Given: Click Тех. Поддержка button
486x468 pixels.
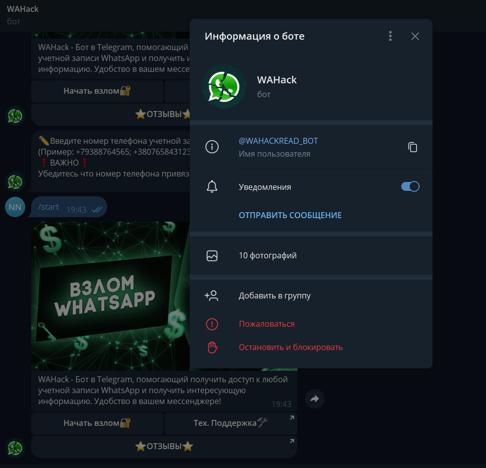Looking at the screenshot, I should [230, 423].
